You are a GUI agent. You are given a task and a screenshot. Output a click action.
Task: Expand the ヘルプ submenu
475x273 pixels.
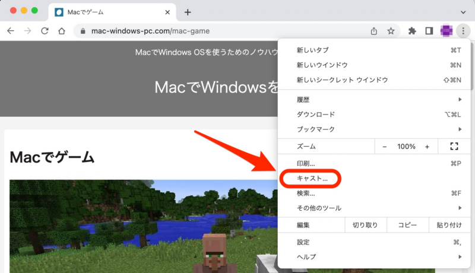click(x=374, y=257)
